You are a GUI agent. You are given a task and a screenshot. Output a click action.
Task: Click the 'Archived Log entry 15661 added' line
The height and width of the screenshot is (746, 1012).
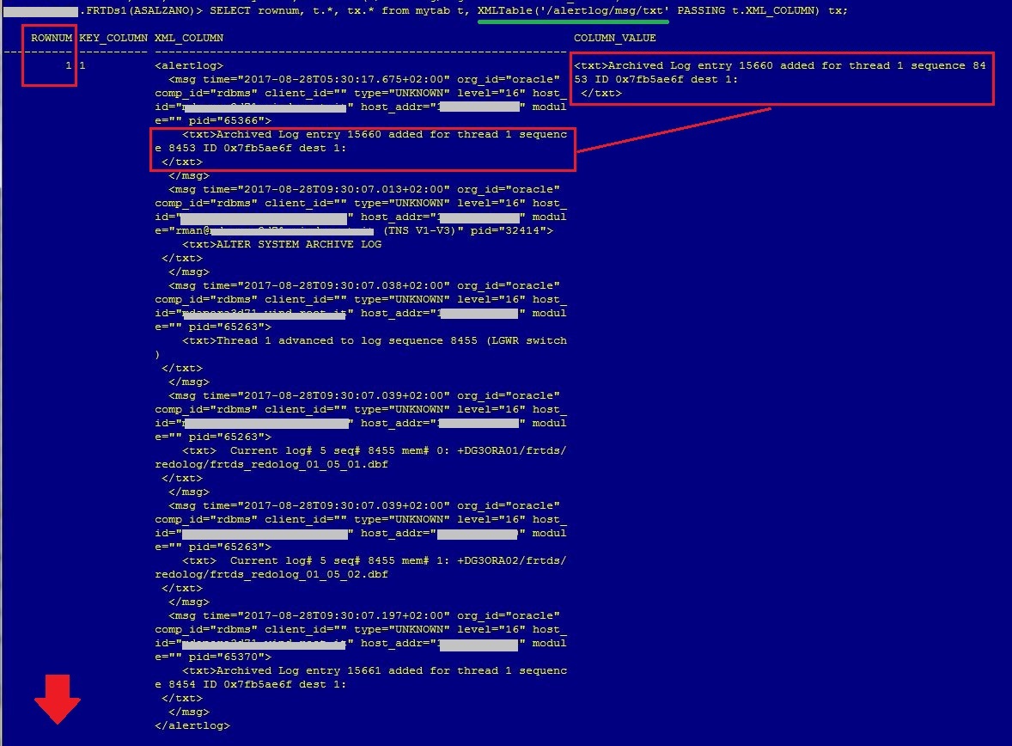[375, 671]
